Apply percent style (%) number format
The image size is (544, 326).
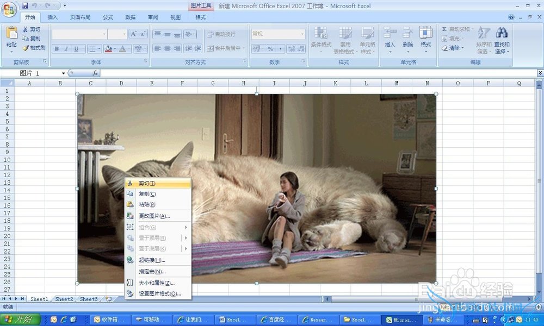click(x=270, y=49)
